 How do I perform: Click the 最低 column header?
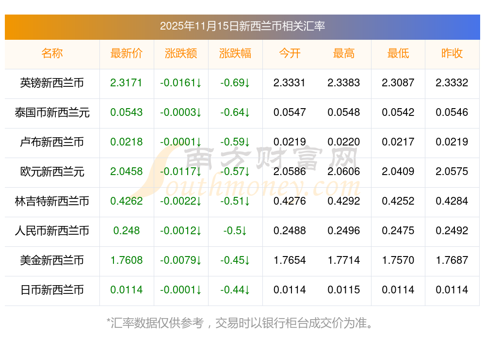click(x=398, y=53)
